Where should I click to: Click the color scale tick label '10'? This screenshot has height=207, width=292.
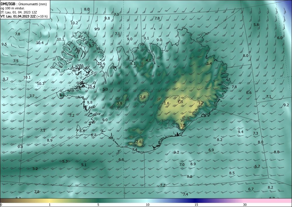tap(147, 205)
